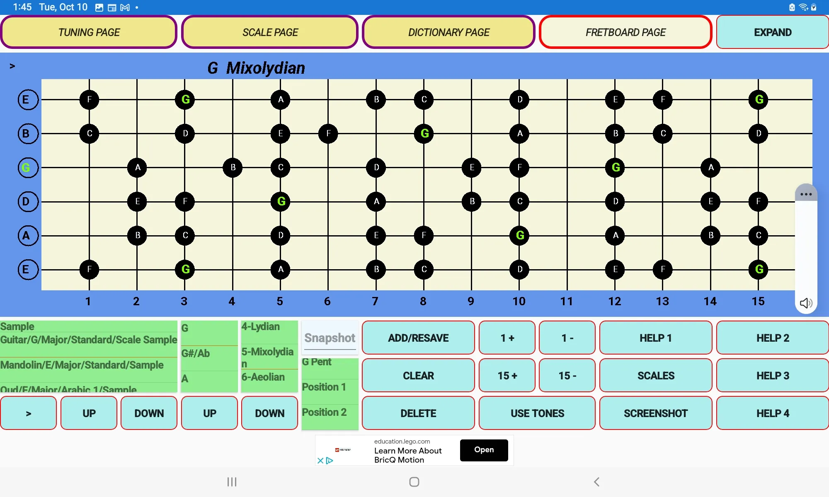Viewport: 829px width, 497px height.
Task: Click the speaker volume icon
Action: click(x=806, y=303)
